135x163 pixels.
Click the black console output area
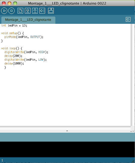pos(67,149)
